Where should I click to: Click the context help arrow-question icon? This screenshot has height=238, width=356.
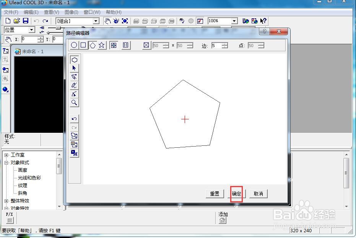coord(263,21)
